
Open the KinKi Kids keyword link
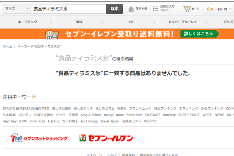click(37, 121)
